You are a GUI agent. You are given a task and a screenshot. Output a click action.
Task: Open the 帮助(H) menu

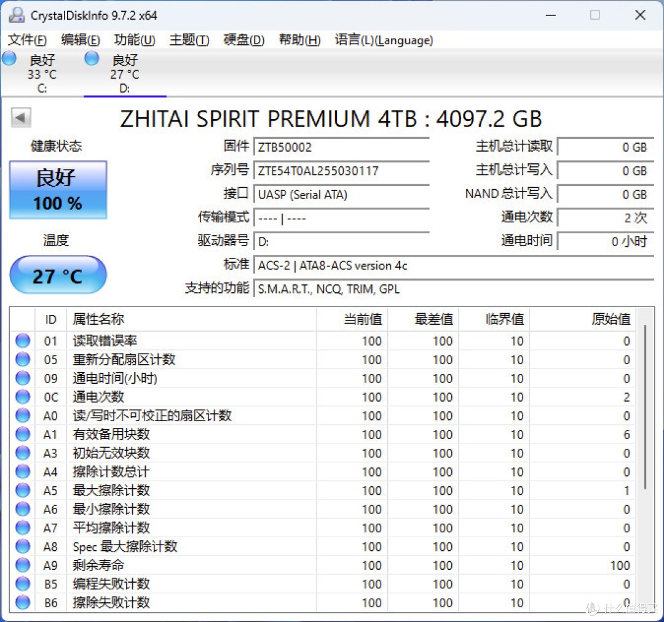299,40
